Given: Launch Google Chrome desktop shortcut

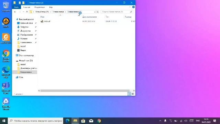Looking at the screenshot, I should [6, 56].
